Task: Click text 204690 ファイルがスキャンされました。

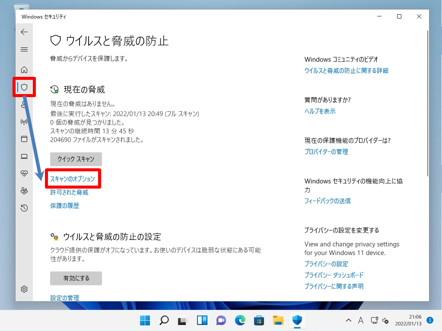Action: coord(97,140)
